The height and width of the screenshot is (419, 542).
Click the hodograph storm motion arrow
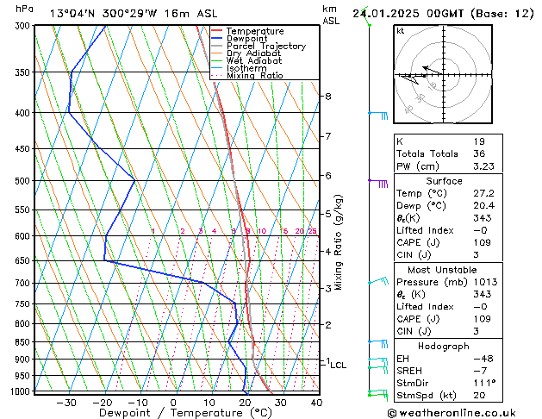(x=432, y=70)
